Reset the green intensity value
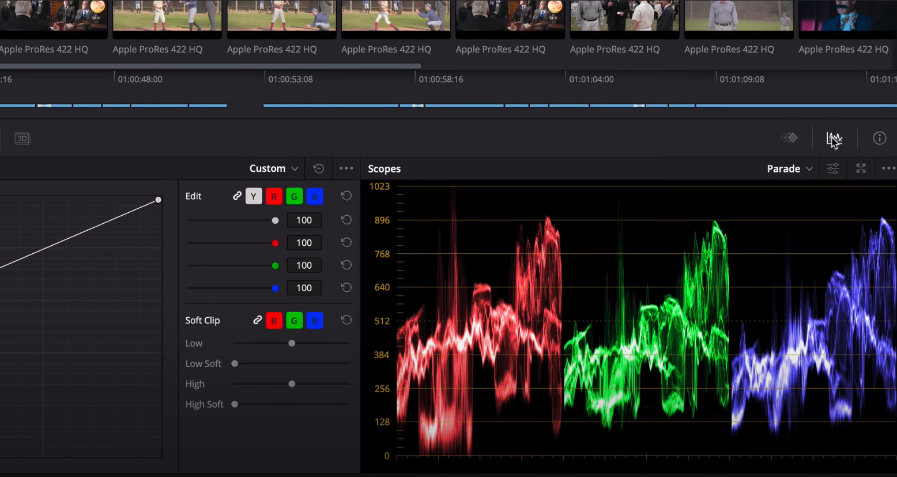 pyautogui.click(x=346, y=265)
